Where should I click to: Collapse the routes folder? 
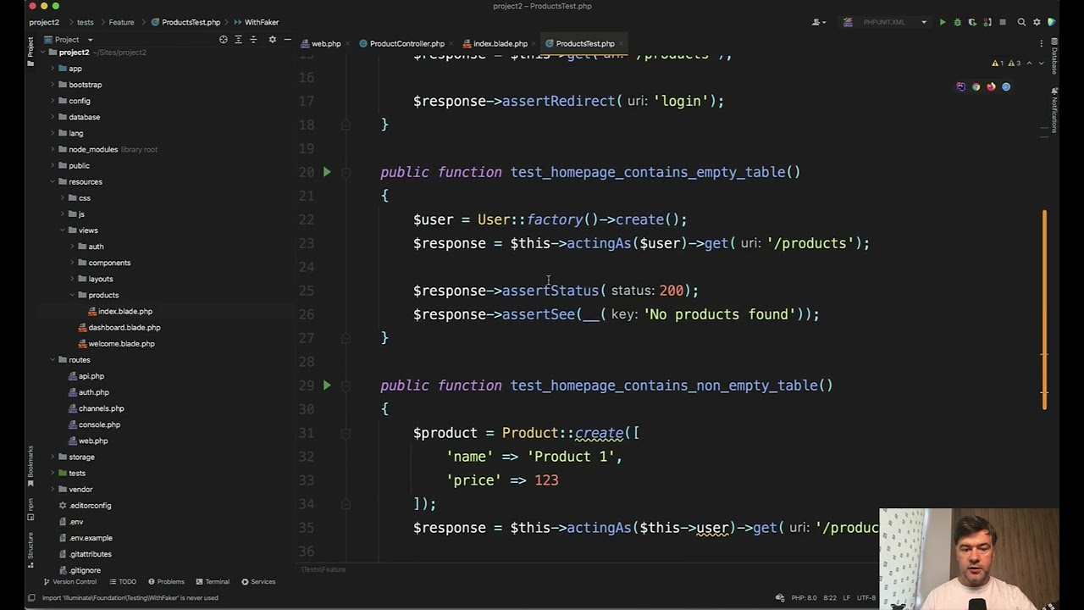coord(53,360)
